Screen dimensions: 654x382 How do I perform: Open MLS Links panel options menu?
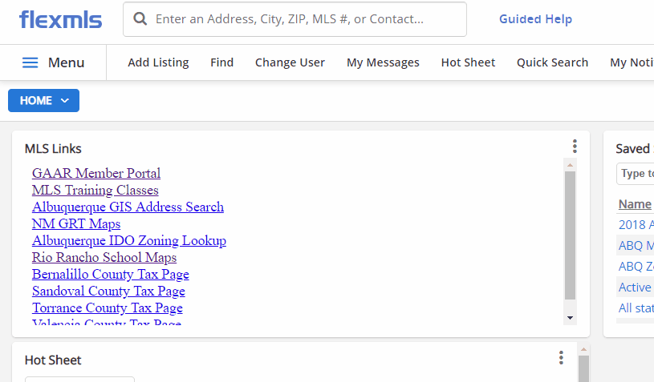click(575, 147)
